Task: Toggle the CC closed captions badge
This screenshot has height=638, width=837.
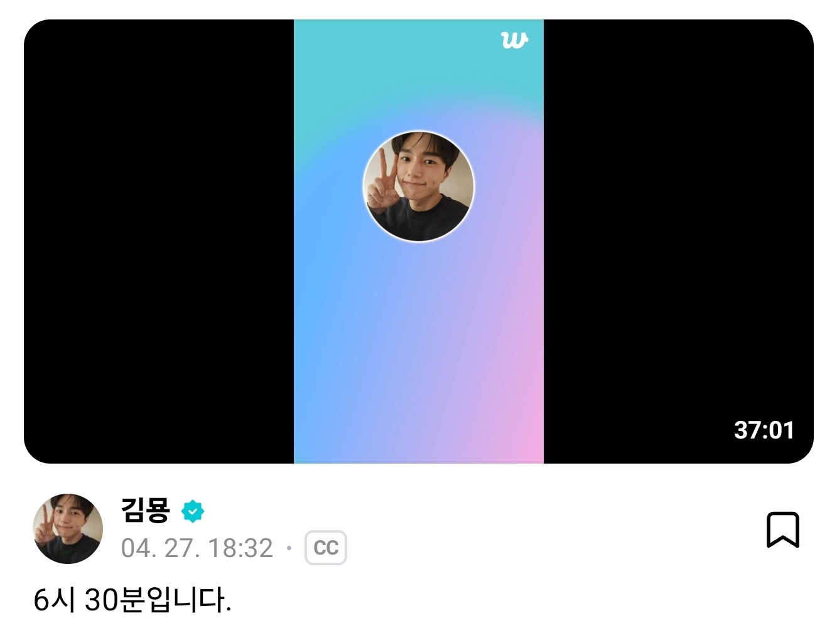Action: point(326,548)
